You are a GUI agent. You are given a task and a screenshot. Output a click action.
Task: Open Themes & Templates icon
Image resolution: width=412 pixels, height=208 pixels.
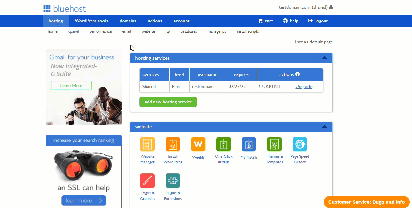tap(274, 144)
